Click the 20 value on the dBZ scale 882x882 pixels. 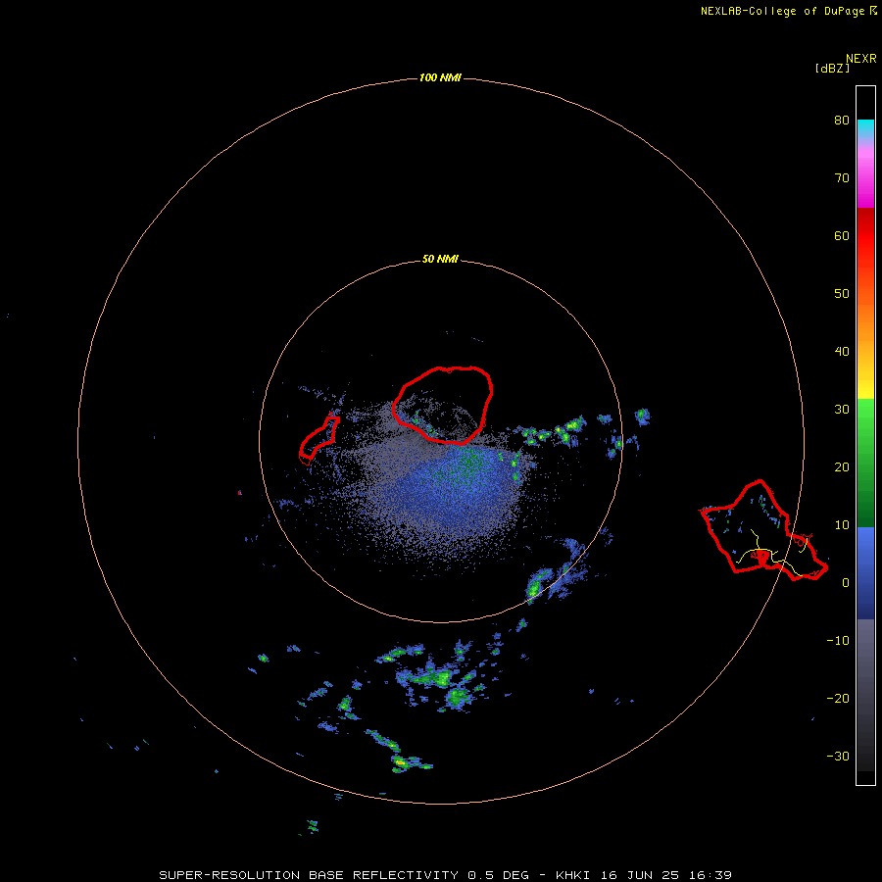click(x=842, y=467)
